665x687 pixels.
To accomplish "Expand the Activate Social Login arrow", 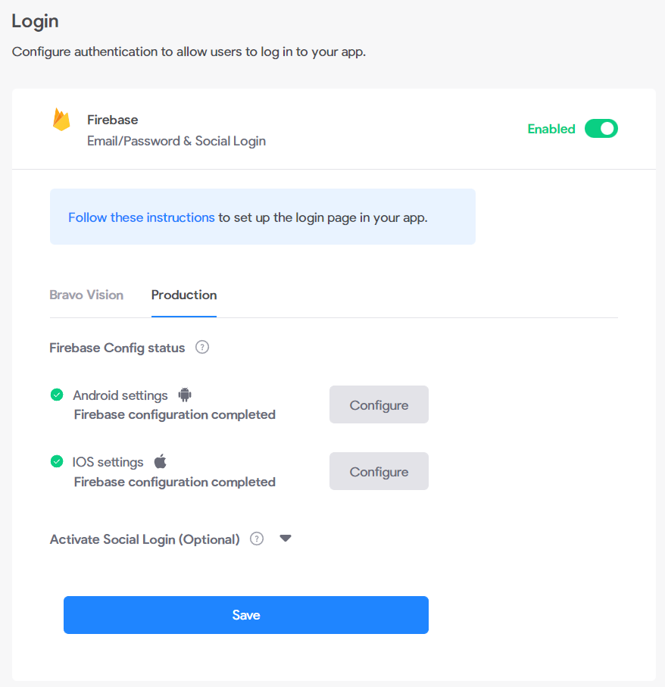I will [286, 538].
